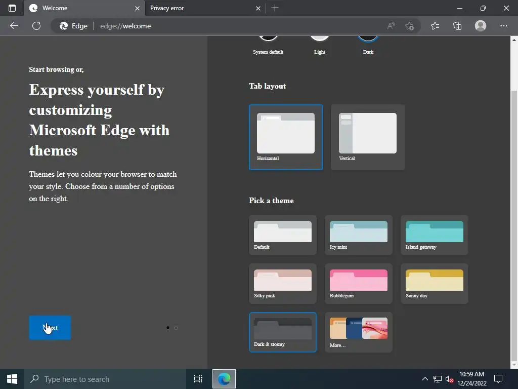Screen dimensions: 518x389
Task: Pick the Sunny day theme
Action: (435, 284)
